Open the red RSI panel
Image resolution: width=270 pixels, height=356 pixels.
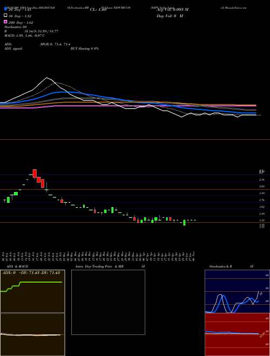[x=237, y=334]
